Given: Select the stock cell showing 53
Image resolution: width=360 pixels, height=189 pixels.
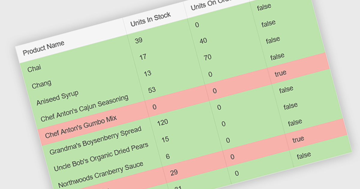Looking at the screenshot, I should click(152, 90).
